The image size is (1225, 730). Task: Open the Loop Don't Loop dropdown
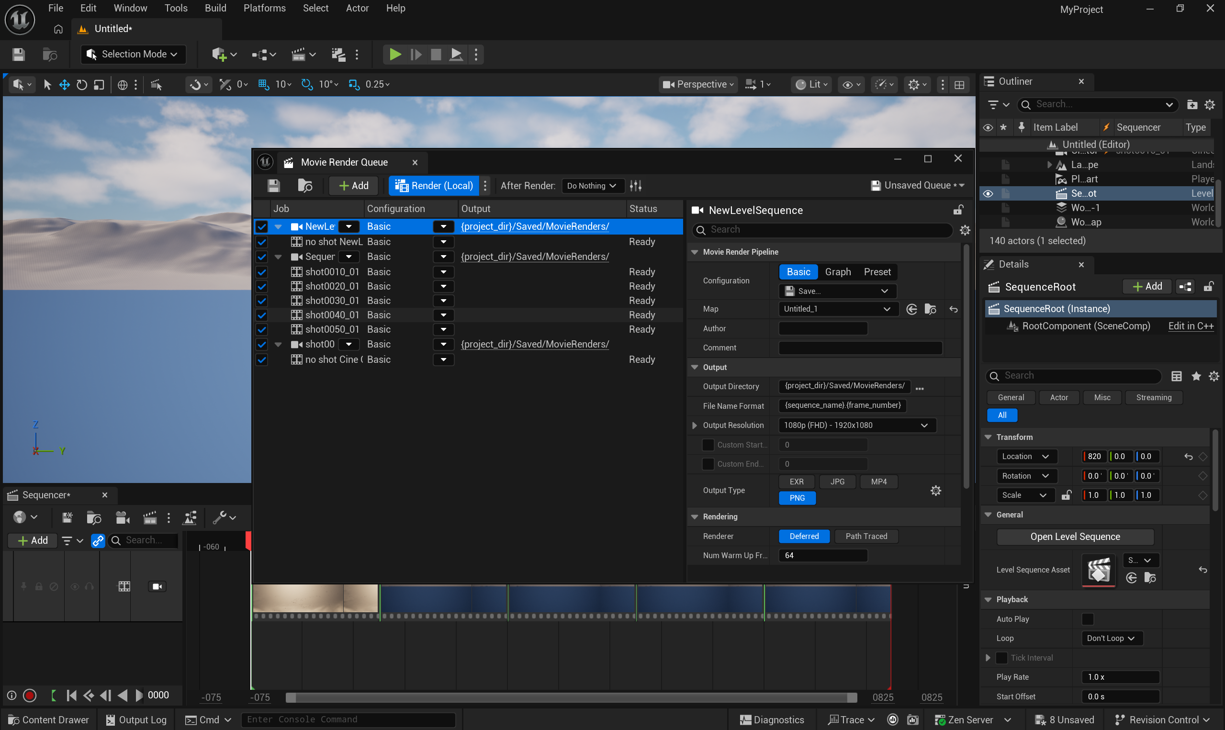click(1112, 638)
